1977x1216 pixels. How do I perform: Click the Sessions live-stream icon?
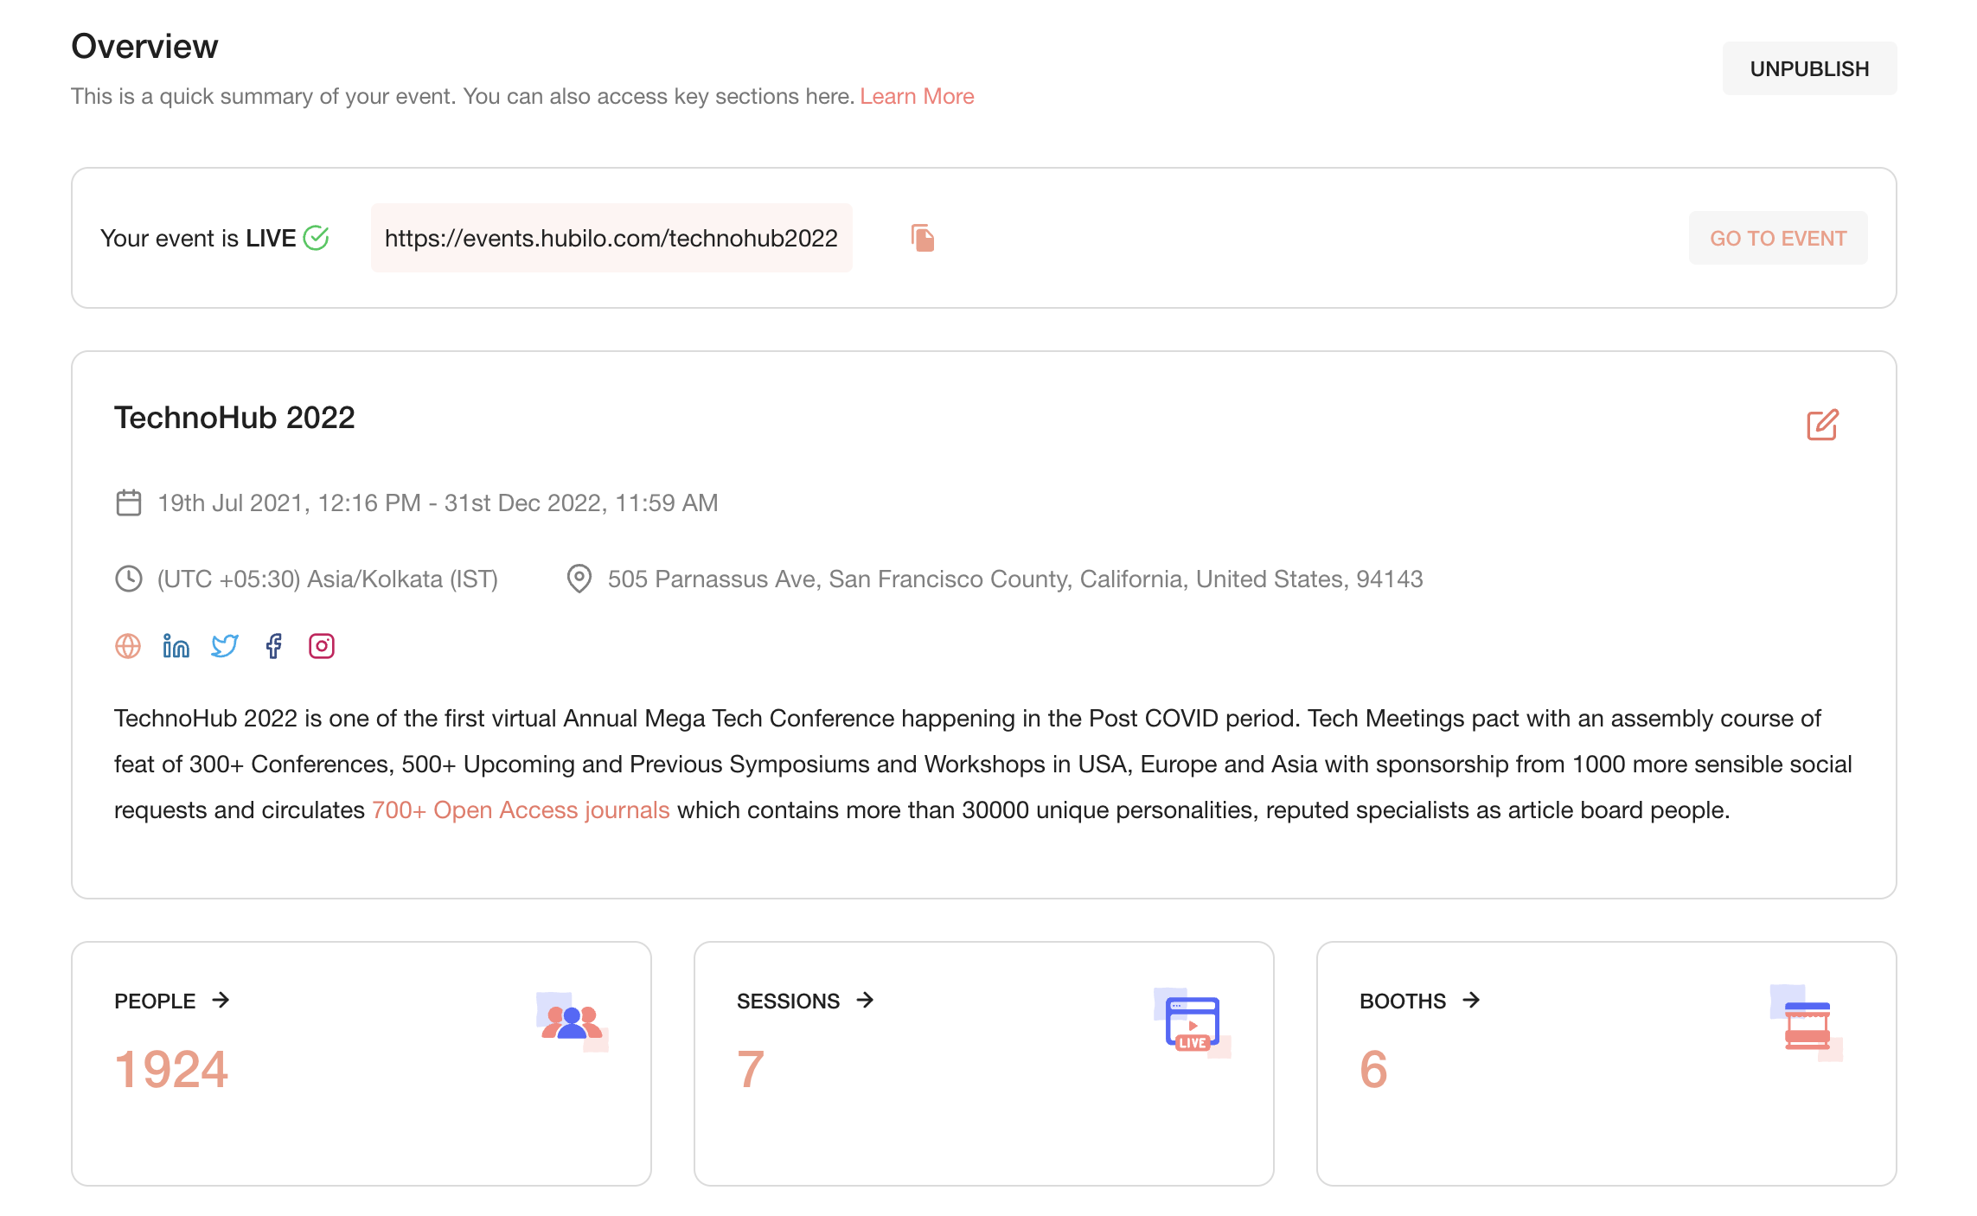pos(1193,1022)
